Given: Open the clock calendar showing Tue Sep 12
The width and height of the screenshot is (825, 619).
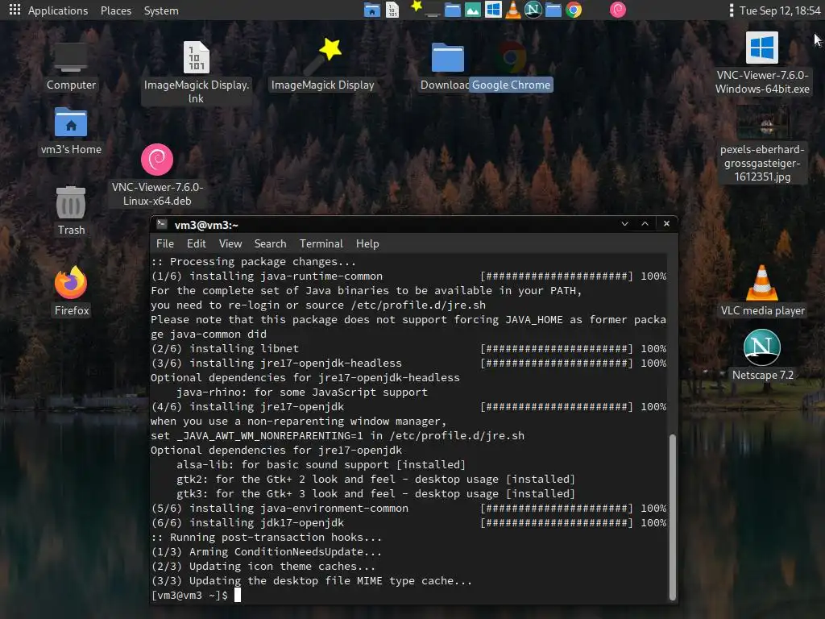Looking at the screenshot, I should tap(779, 10).
